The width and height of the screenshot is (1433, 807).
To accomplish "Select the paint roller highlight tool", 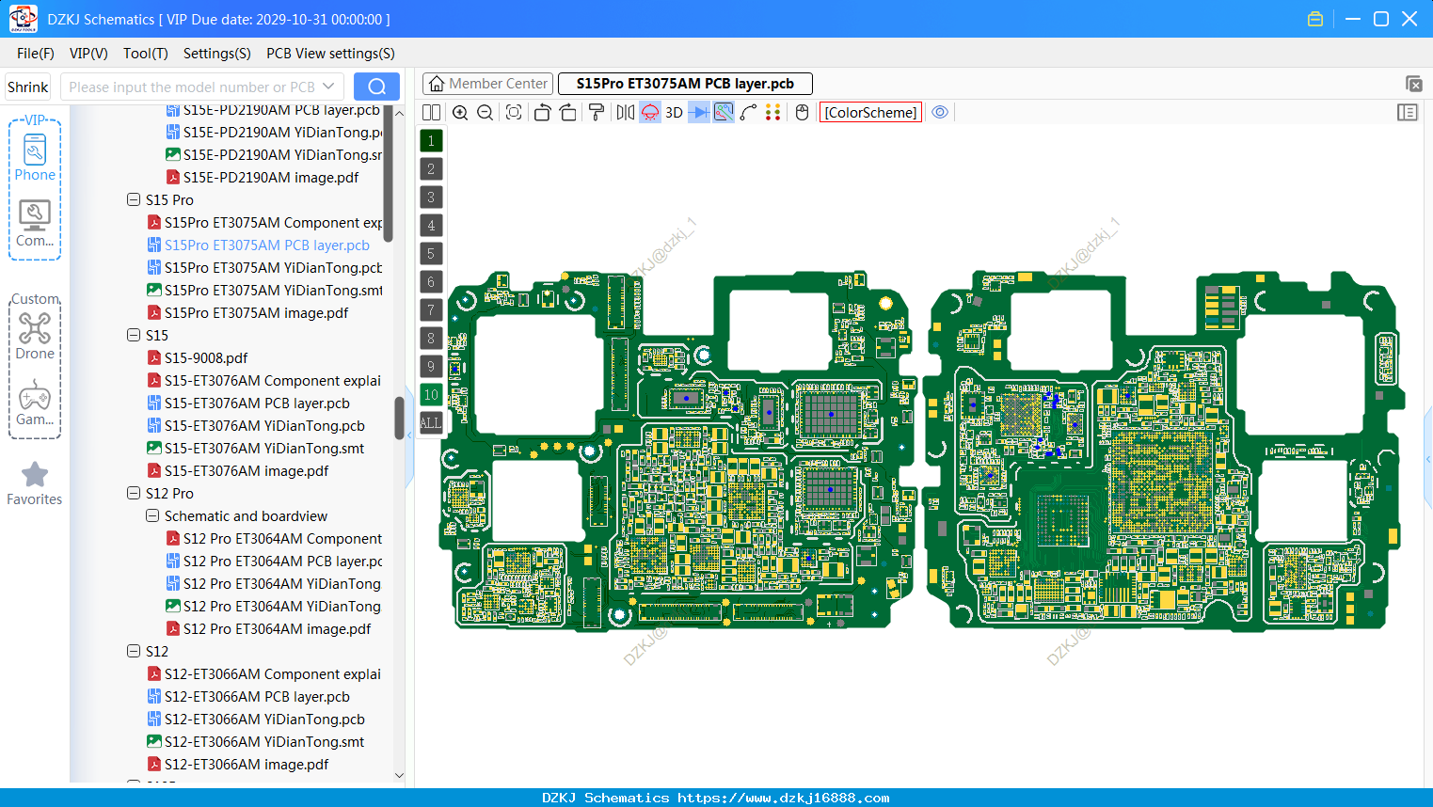I will (597, 113).
